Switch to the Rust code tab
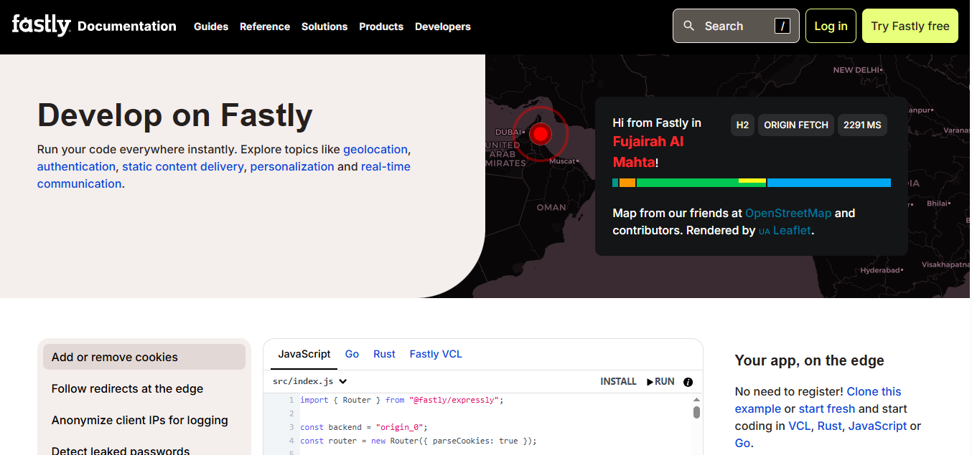972x455 pixels. tap(384, 354)
